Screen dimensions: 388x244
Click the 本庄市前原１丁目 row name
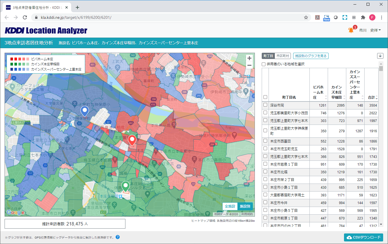coord(284,218)
